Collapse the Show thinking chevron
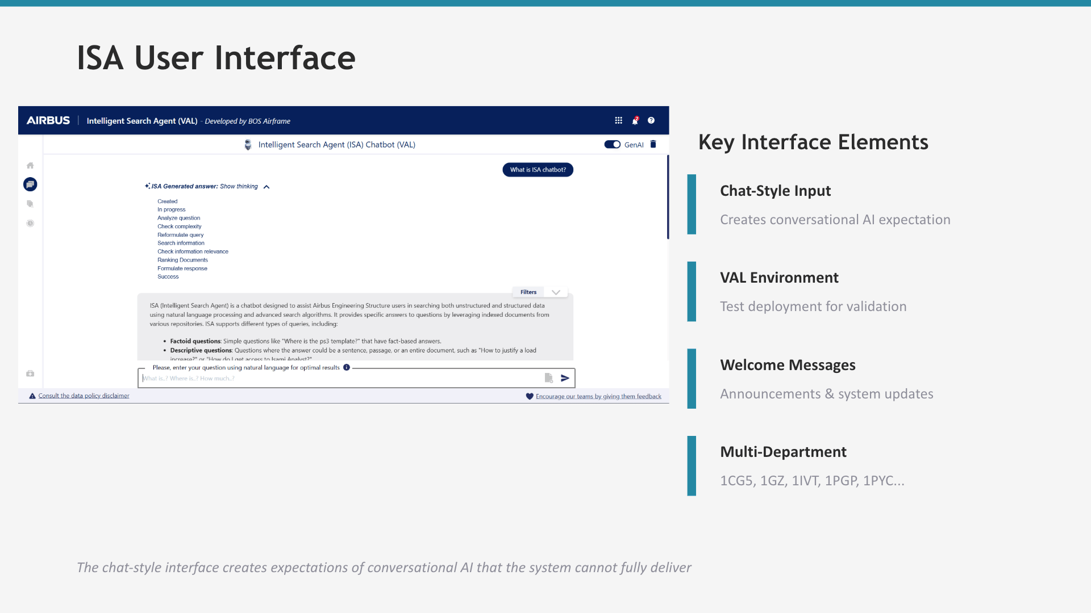This screenshot has height=613, width=1091. (266, 187)
